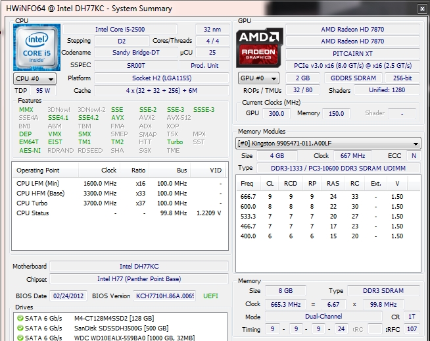Click the Ratio column header

(134, 170)
